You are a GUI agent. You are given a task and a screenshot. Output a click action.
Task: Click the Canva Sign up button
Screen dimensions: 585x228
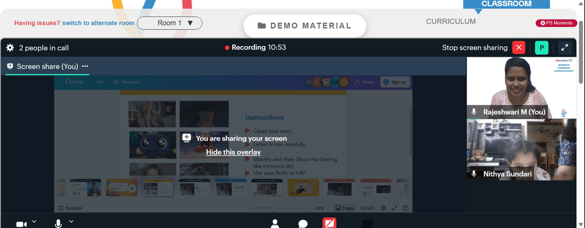tap(395, 82)
